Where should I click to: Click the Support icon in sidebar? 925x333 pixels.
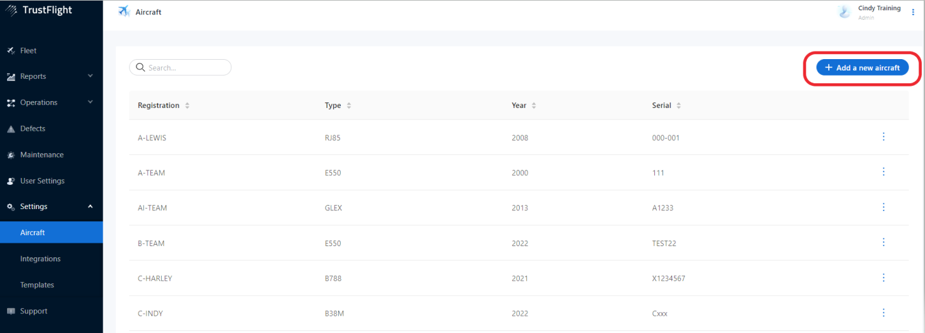coord(11,311)
